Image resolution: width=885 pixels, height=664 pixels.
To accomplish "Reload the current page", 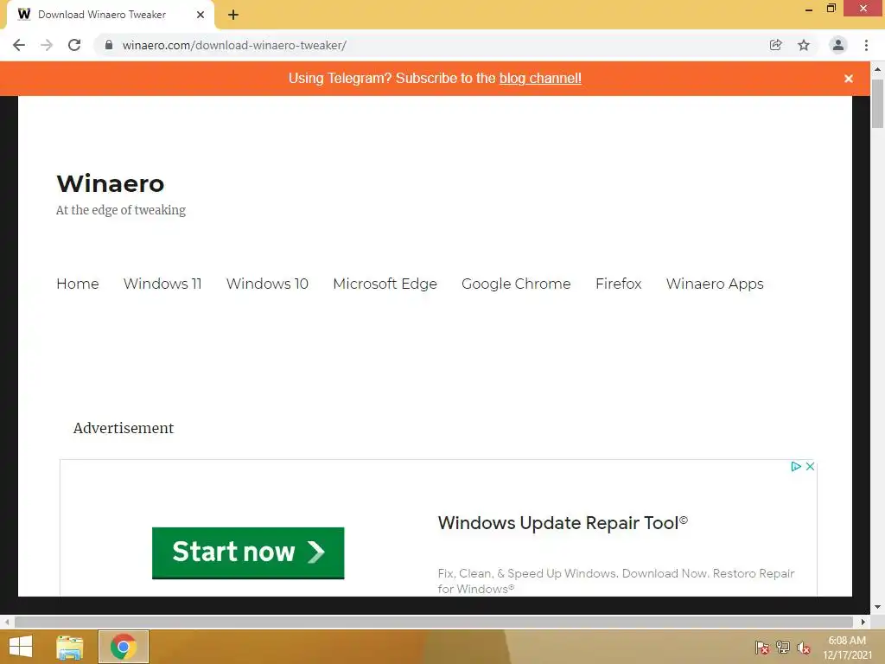I will [x=74, y=45].
